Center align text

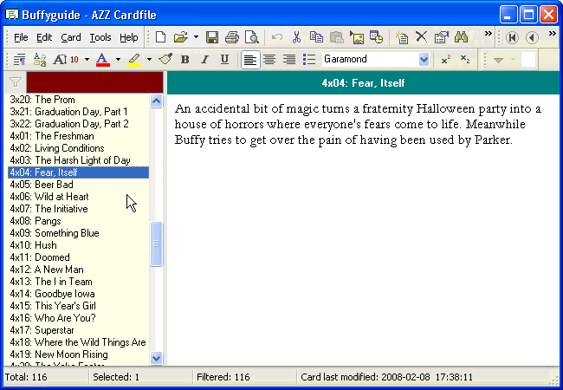(269, 59)
